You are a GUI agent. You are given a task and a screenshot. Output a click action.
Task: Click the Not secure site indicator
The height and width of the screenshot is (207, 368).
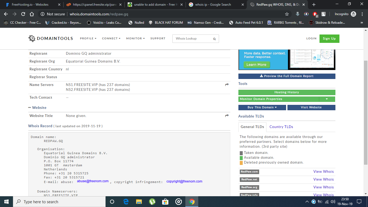pos(53,14)
